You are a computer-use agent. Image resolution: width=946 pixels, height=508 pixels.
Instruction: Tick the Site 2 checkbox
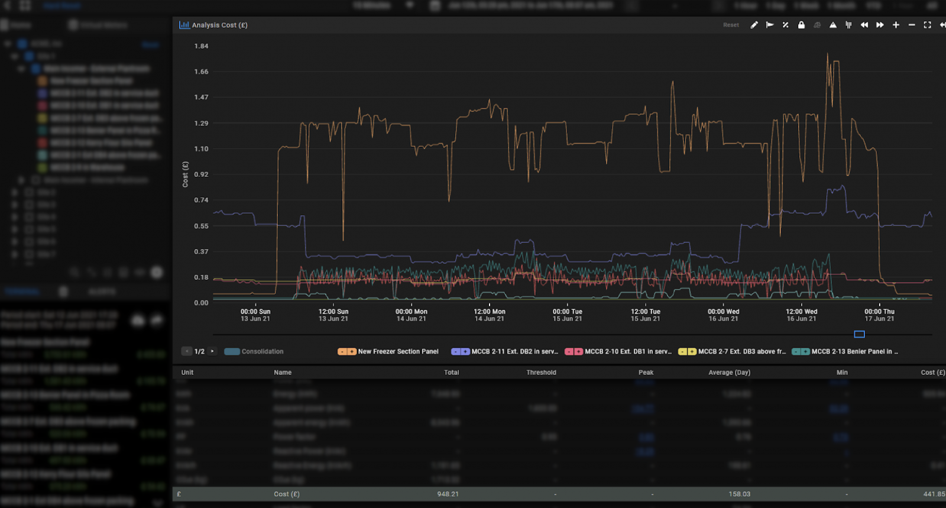(x=29, y=192)
